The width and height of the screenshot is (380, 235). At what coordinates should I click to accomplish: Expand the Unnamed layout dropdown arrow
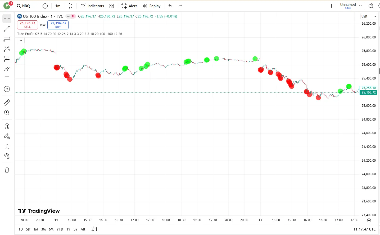(360, 6)
